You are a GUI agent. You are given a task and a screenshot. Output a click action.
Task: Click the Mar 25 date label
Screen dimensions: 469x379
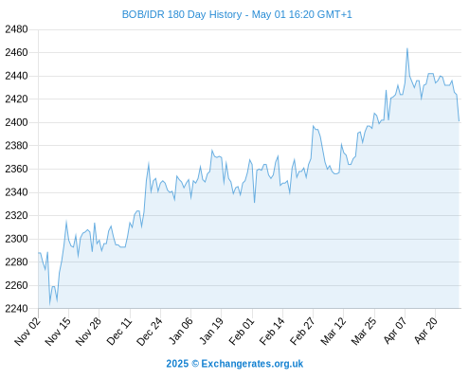pos(364,331)
